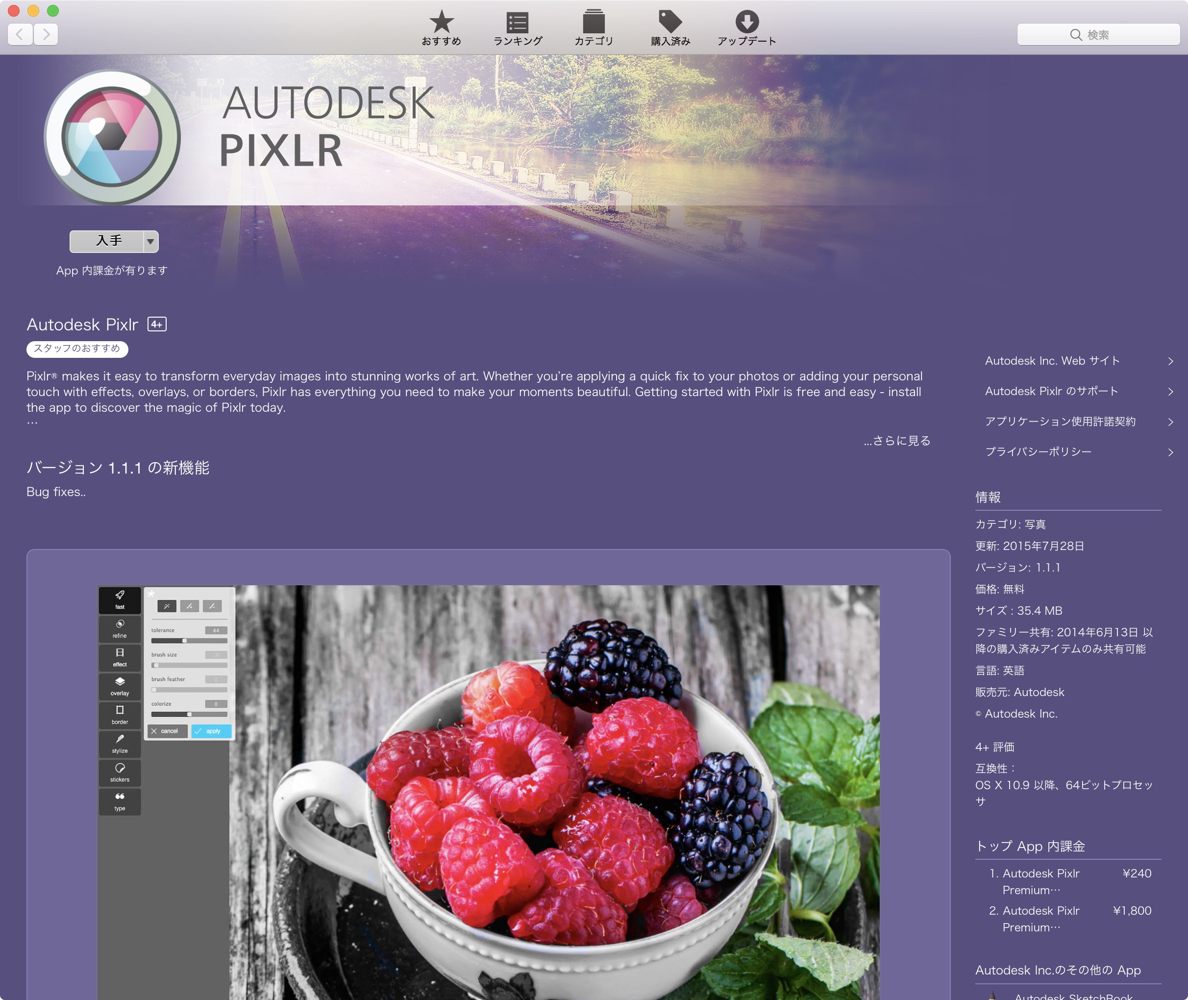Click the chevron beside Autodesk Pixlr のサポート
Screen dimensions: 1188x1000
[x=1170, y=392]
